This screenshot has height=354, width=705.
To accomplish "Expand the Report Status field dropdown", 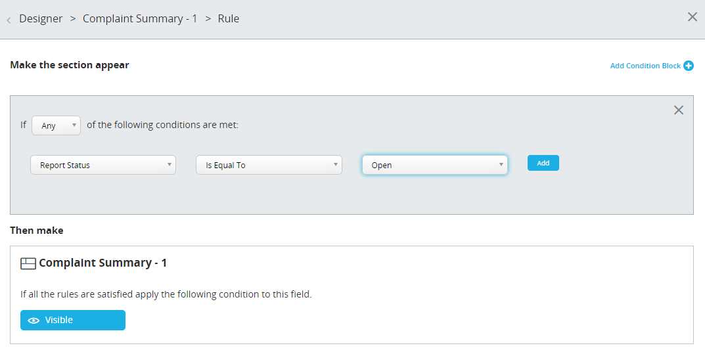I will pyautogui.click(x=103, y=165).
